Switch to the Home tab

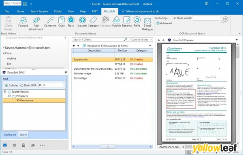coord(21,11)
